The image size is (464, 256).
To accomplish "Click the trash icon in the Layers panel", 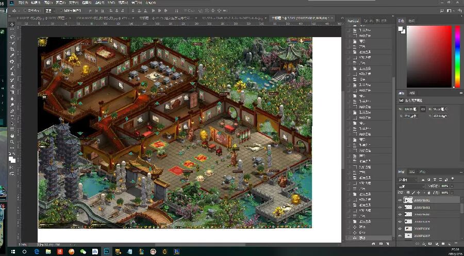I will point(456,244).
